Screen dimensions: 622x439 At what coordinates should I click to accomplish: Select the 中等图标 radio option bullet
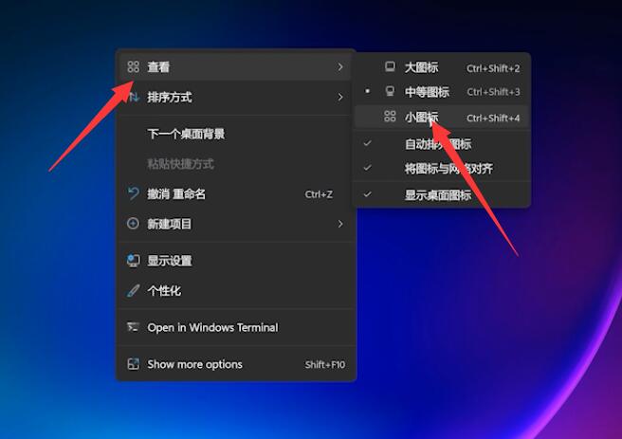pos(367,91)
